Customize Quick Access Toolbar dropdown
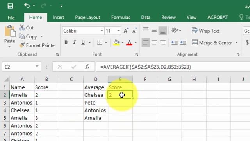This screenshot has width=250, height=141. 62,6
